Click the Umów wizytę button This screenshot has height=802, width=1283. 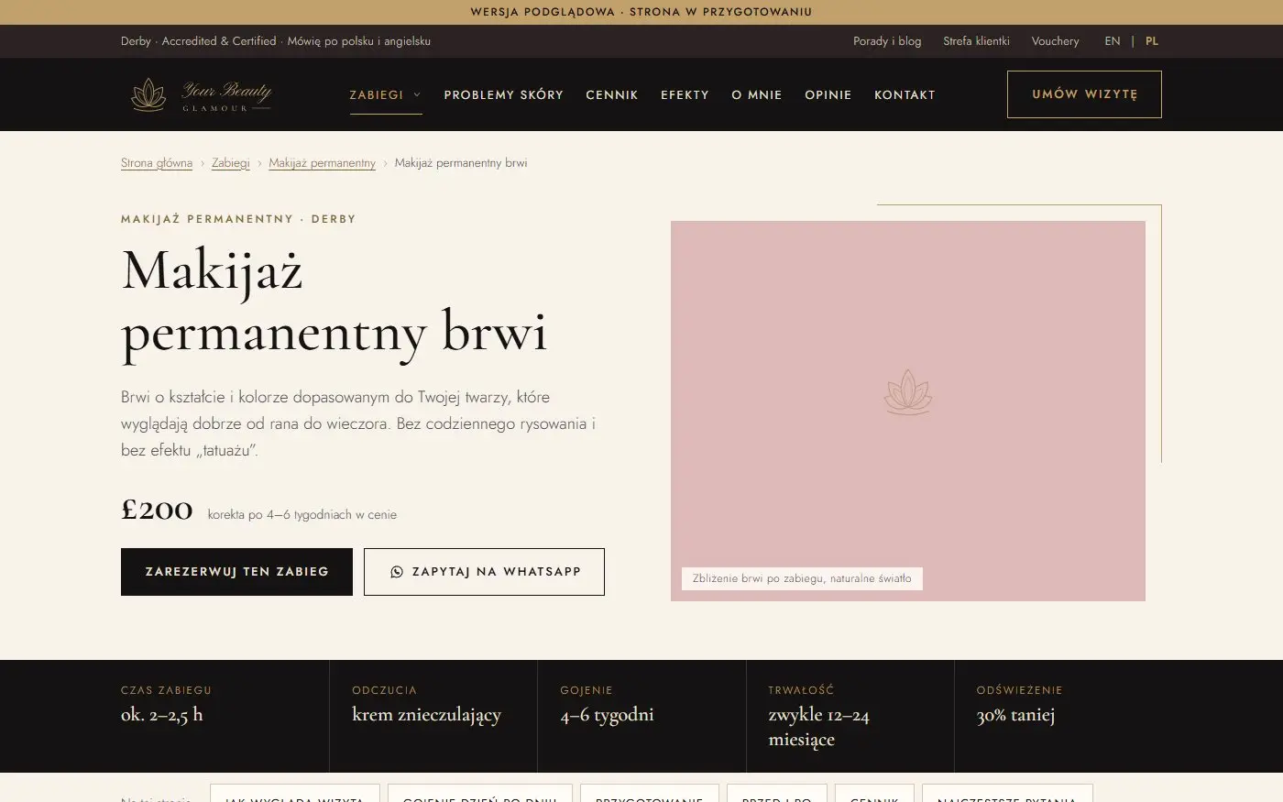click(1084, 94)
